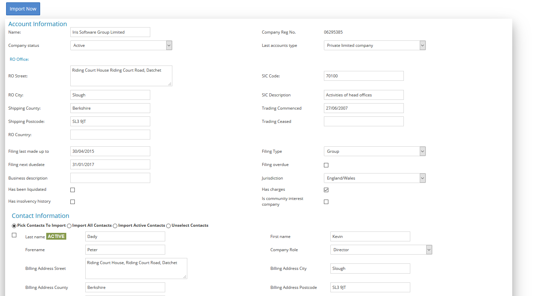Tick the contact Dady import checkbox

tap(14, 235)
